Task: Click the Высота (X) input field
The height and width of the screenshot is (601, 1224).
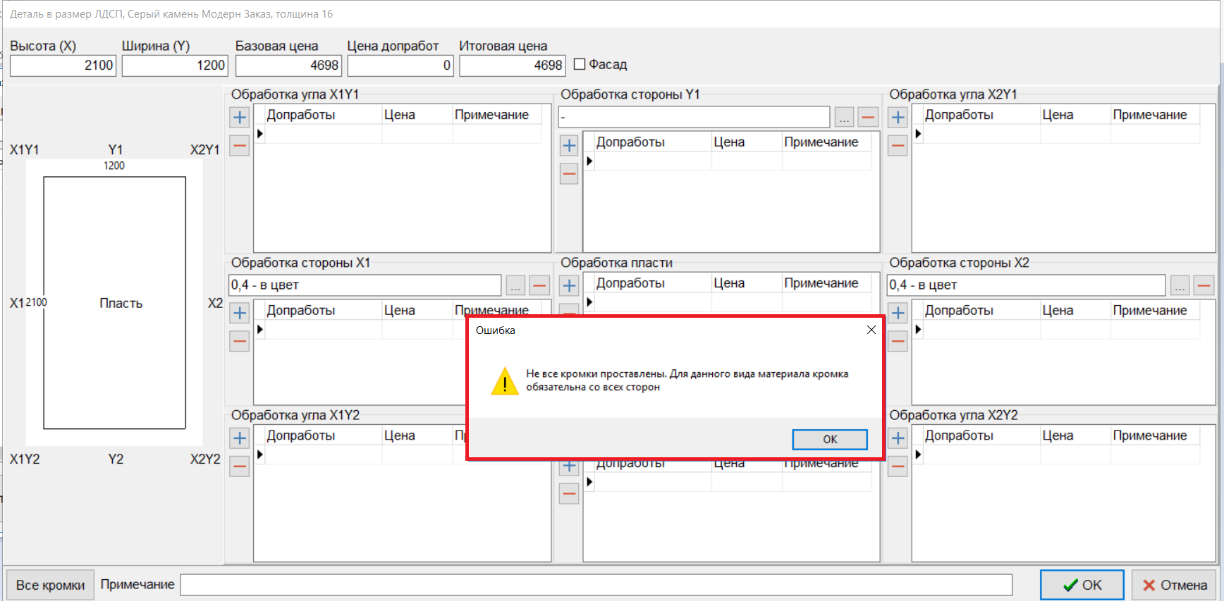Action: coord(63,66)
